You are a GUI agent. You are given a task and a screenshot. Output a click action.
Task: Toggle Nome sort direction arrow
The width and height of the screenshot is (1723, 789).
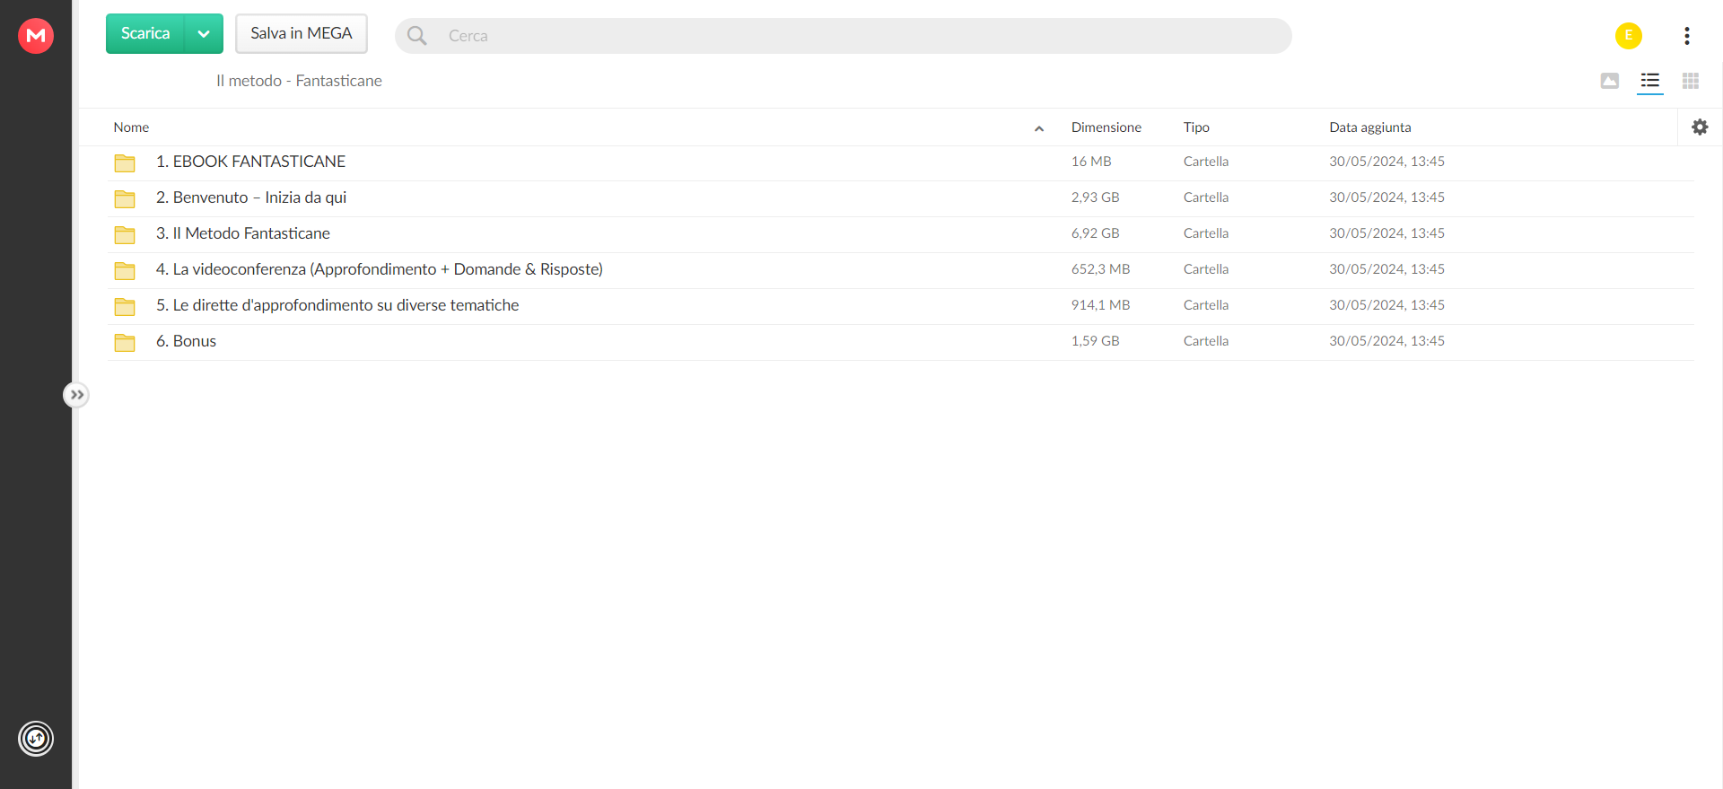1039,128
